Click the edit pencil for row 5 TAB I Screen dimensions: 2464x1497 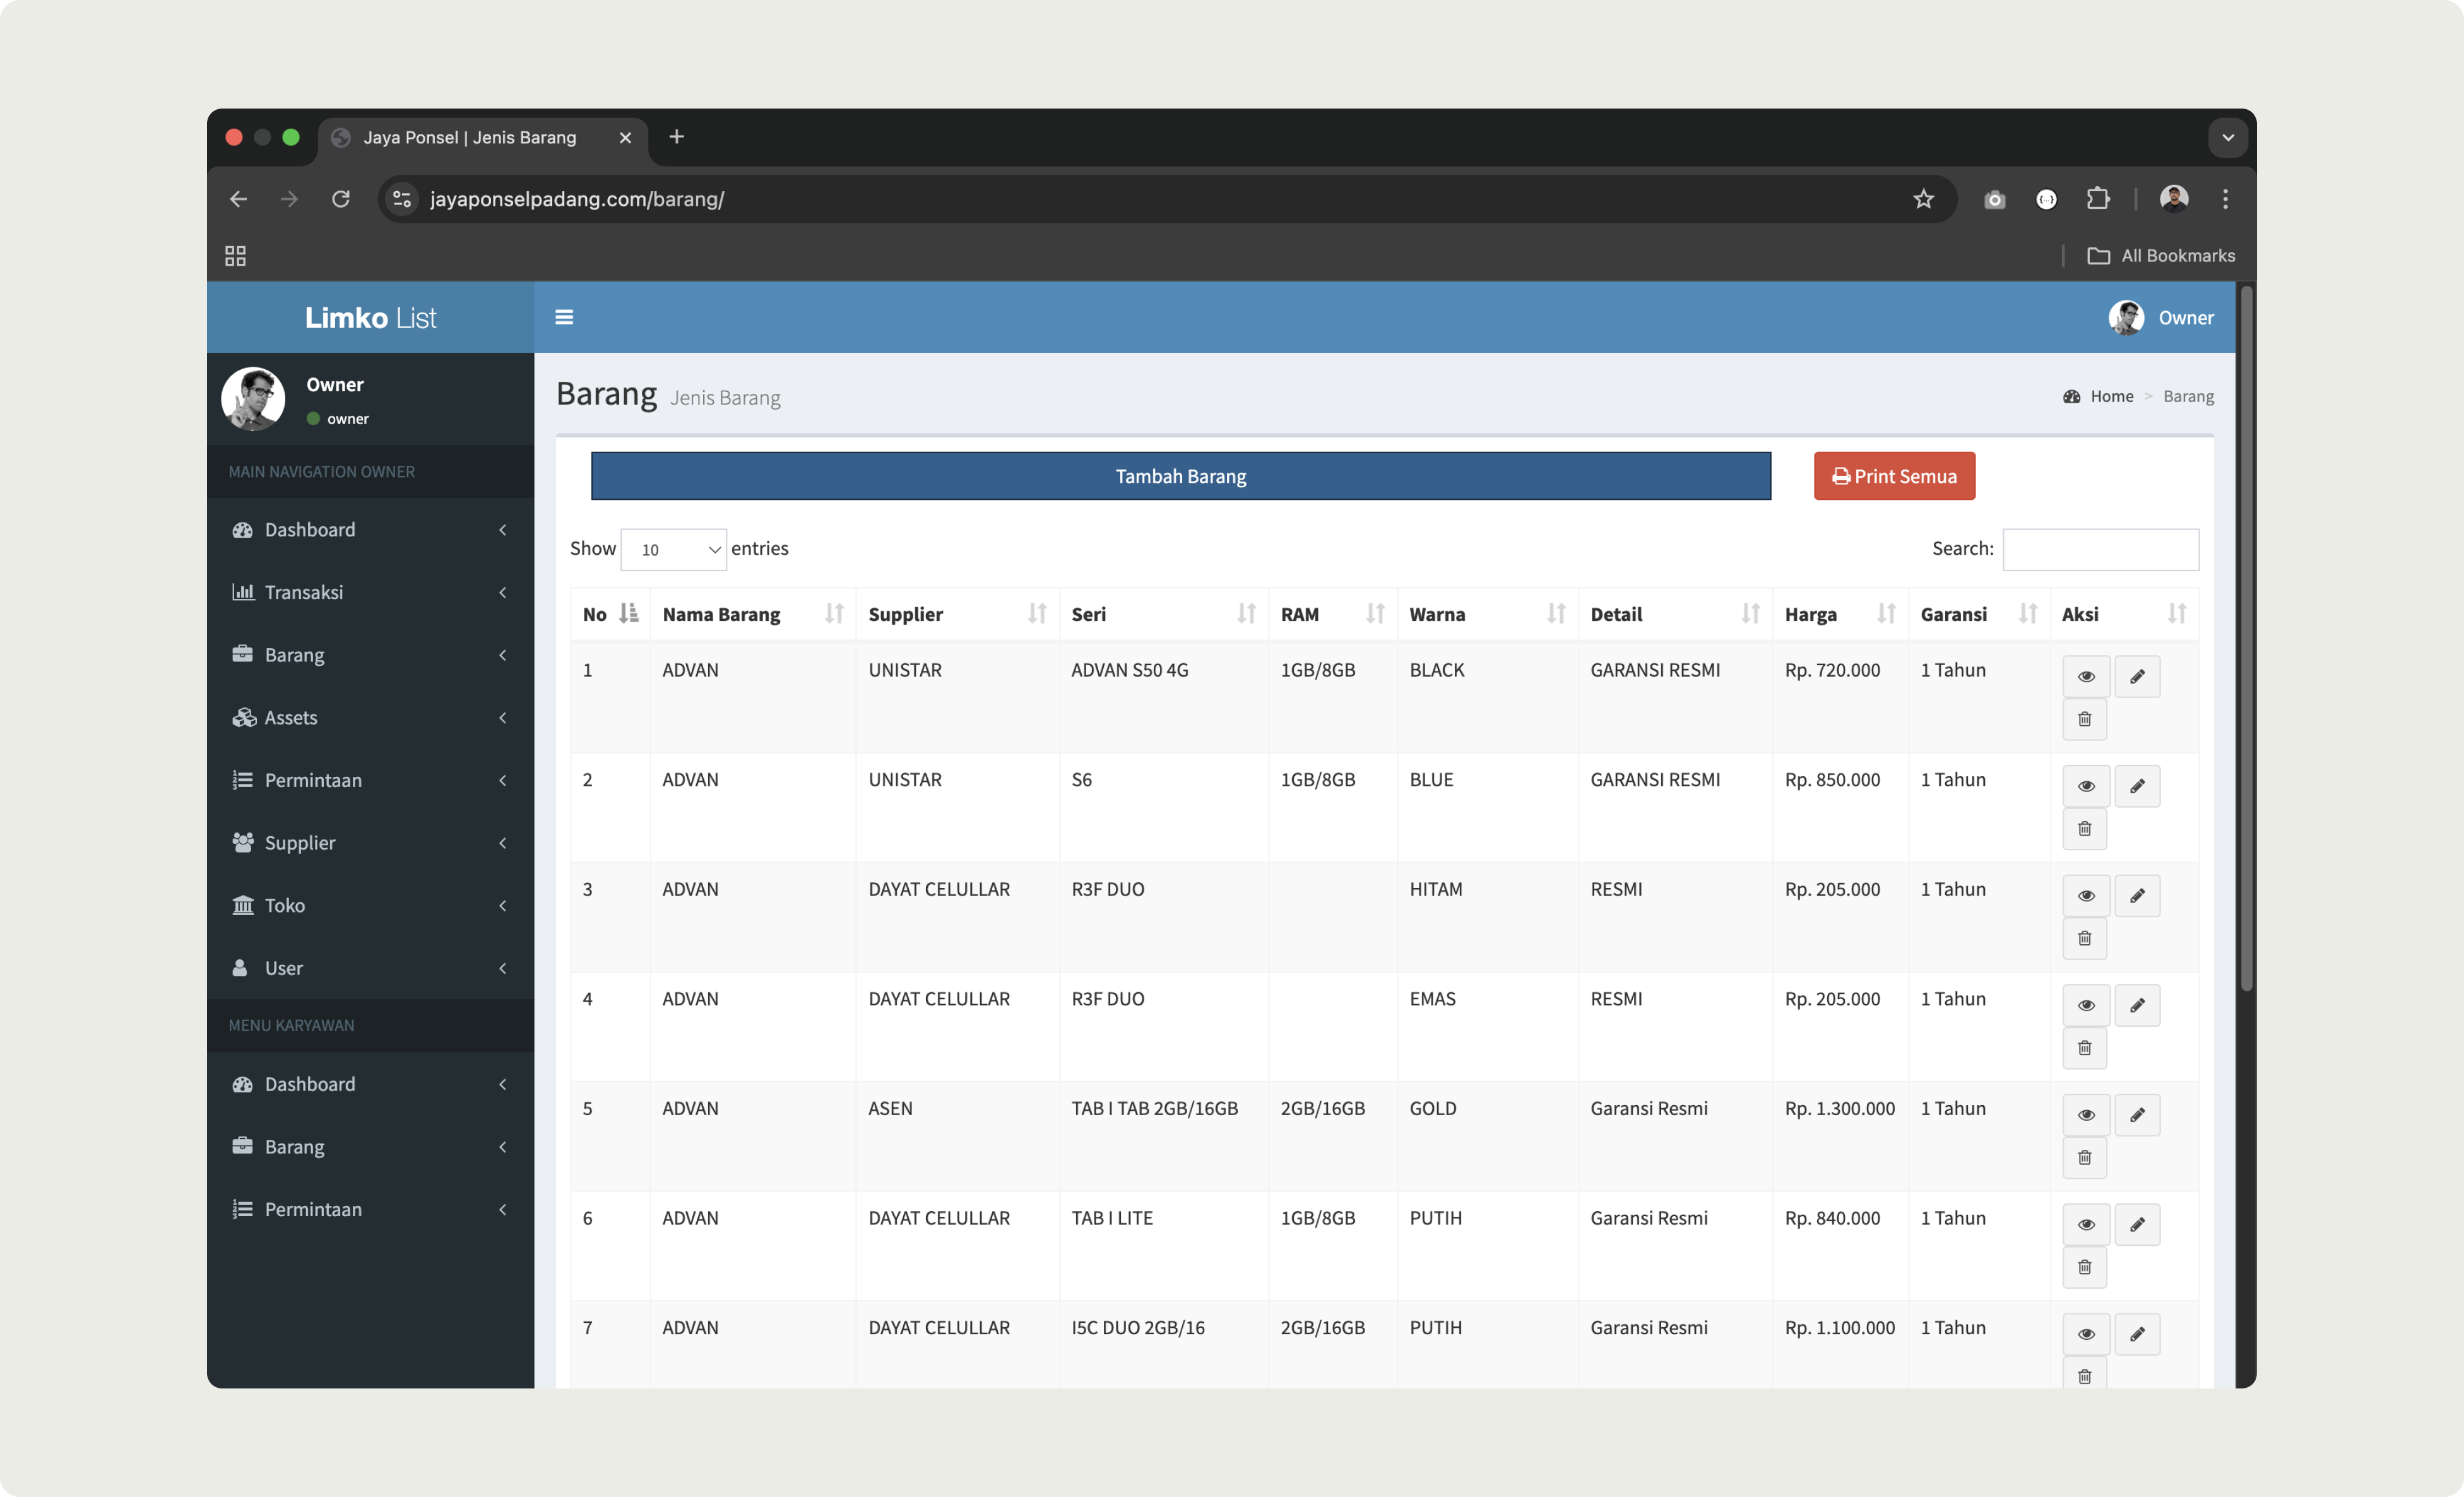(x=2137, y=1115)
